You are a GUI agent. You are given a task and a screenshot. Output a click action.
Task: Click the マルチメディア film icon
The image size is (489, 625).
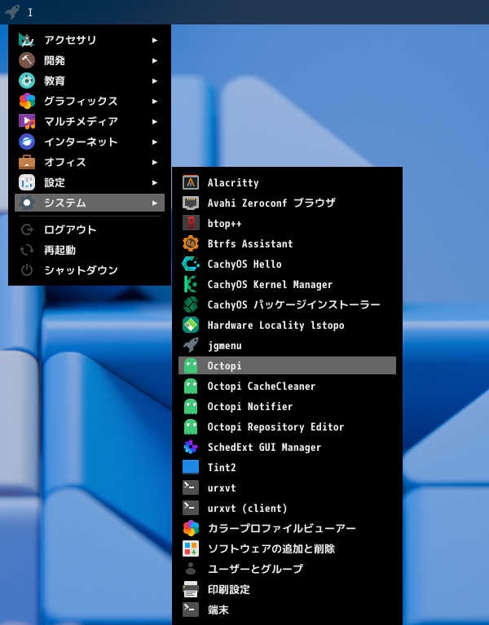[27, 121]
